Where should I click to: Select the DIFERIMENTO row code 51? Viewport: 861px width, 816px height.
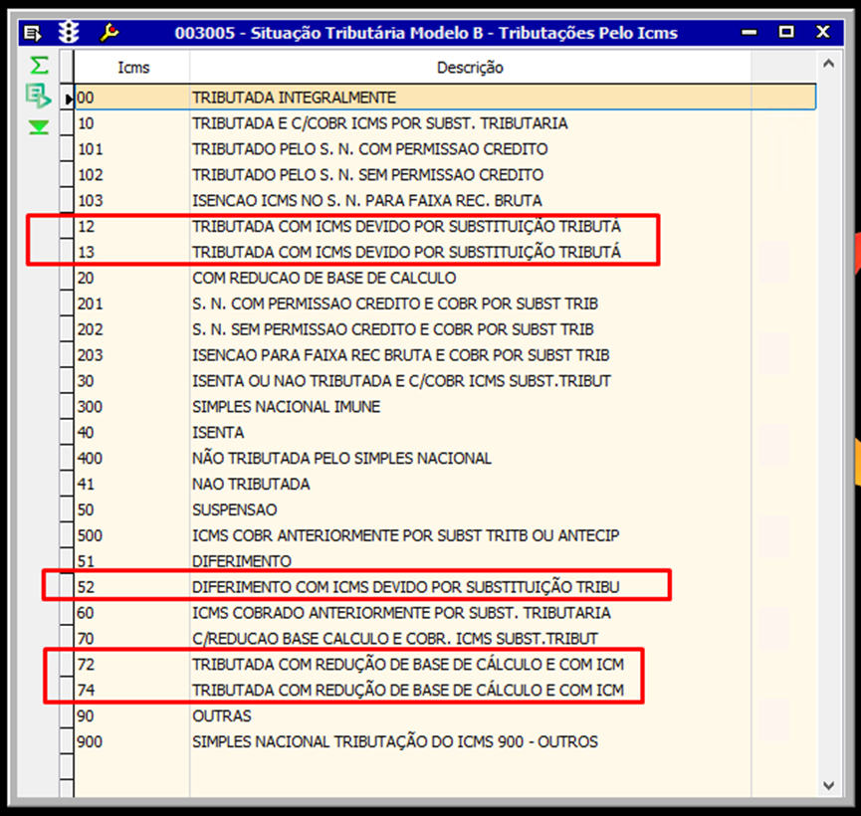point(445,561)
